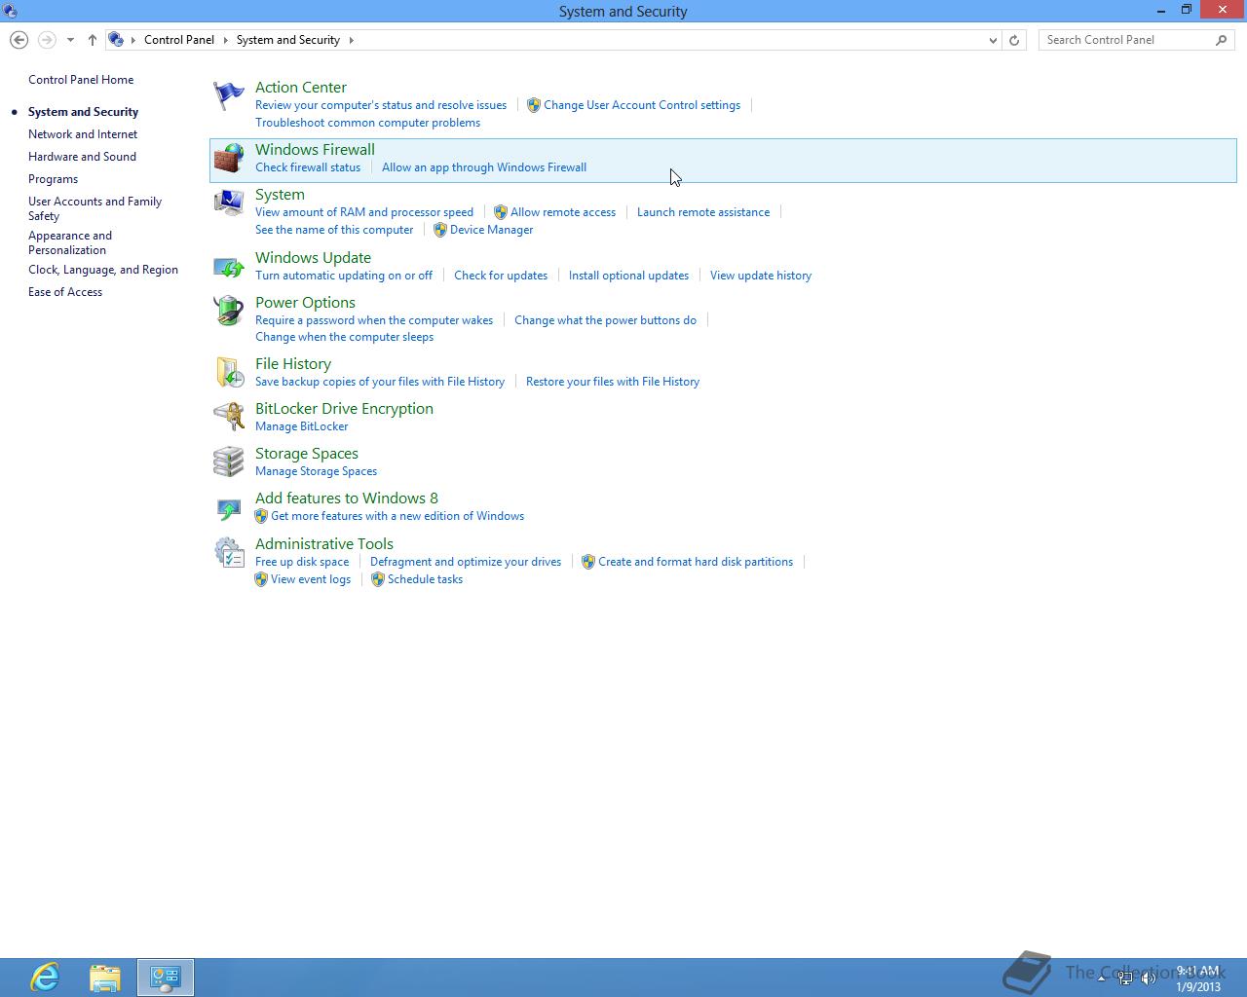Open the Storage Spaces drives icon
1247x997 pixels.
[228, 462]
